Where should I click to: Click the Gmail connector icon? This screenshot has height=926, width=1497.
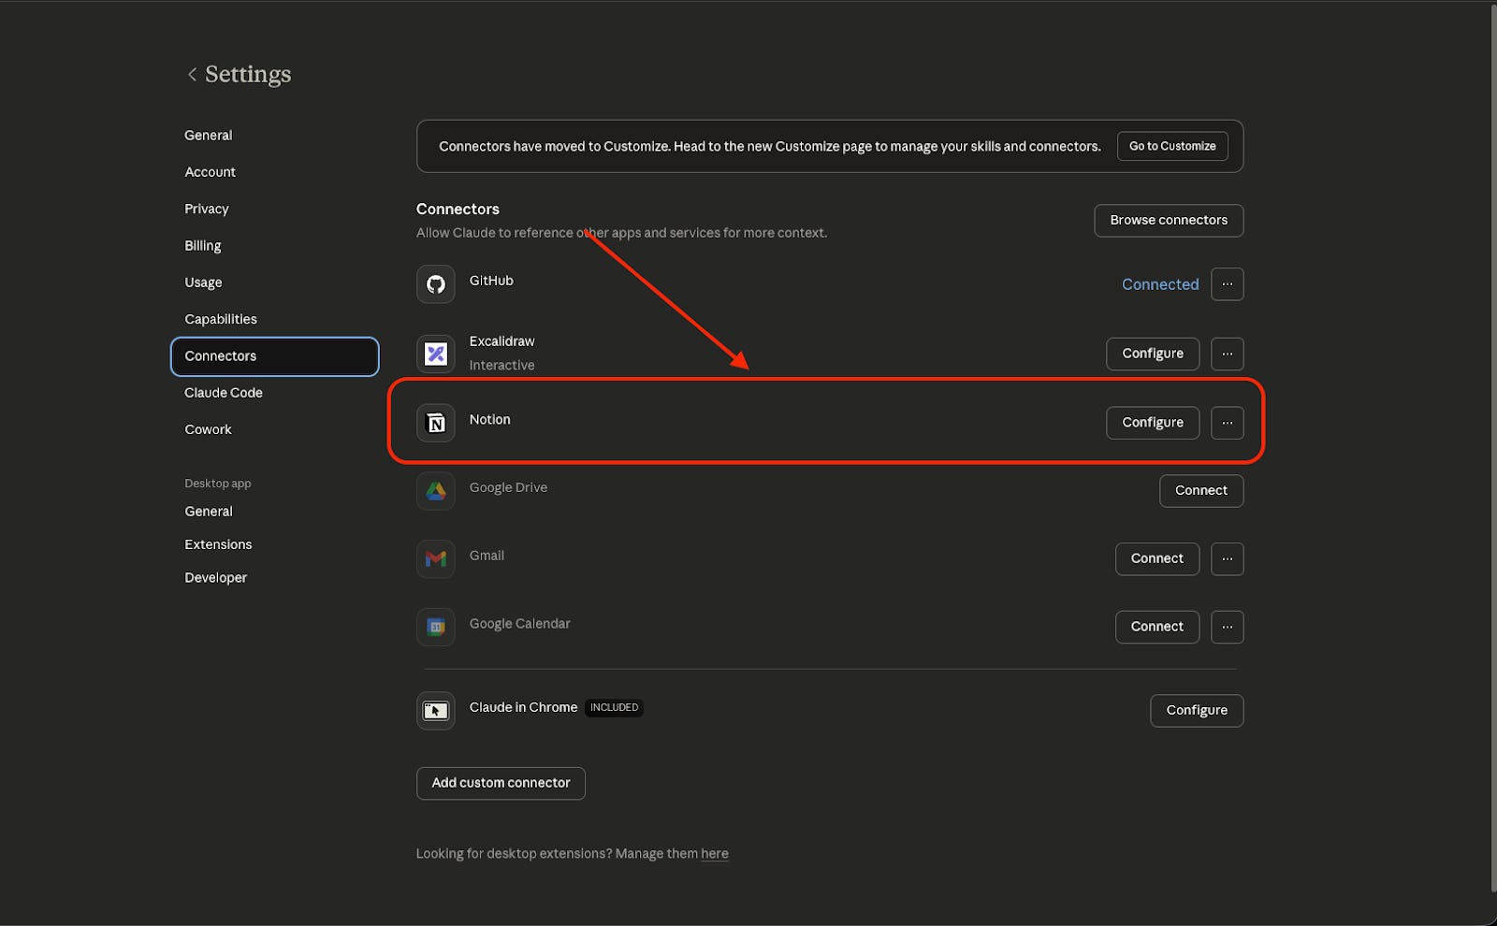coord(436,558)
